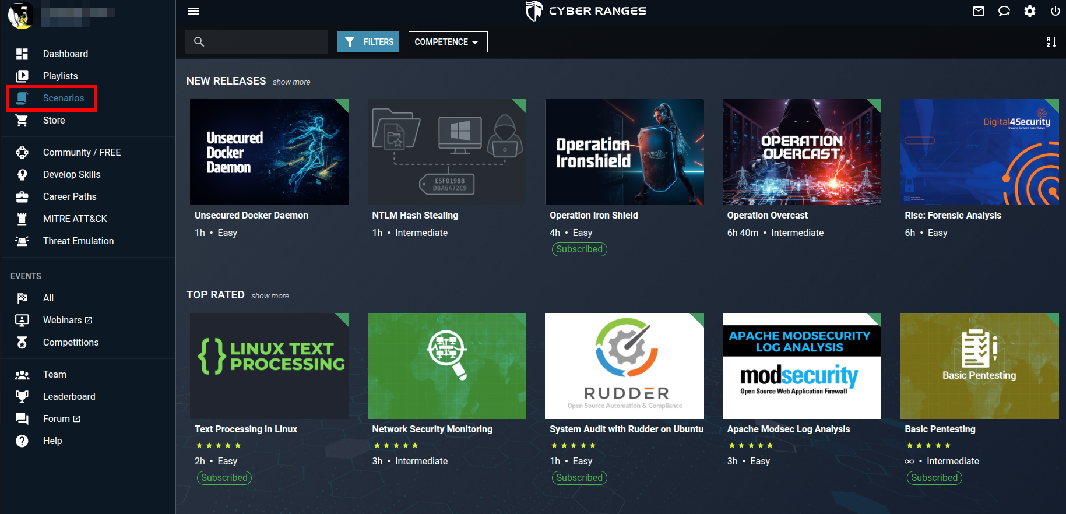Toggle the hamburger menu icon
Image resolution: width=1066 pixels, height=514 pixels.
pyautogui.click(x=194, y=11)
